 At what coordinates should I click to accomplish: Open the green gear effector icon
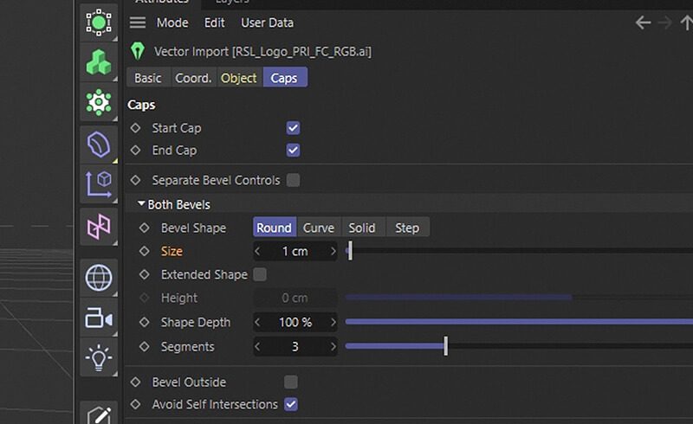click(x=99, y=102)
